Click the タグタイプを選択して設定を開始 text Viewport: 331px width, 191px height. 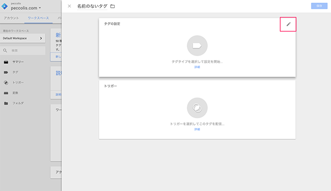click(x=197, y=62)
